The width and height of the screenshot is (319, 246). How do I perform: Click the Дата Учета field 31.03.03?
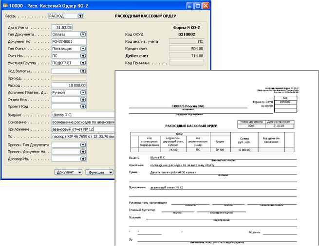coord(62,27)
